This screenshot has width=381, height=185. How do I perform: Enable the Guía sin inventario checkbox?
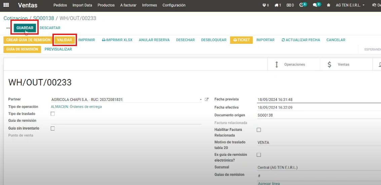(x=52, y=128)
